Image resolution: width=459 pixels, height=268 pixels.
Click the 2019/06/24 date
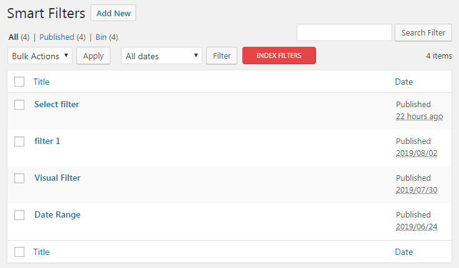[x=417, y=227]
